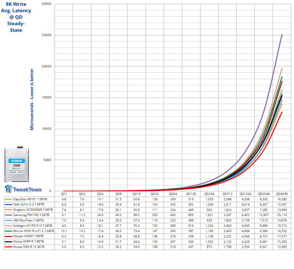
Task: Click the 5000 y-axis tick label
Action: click(x=47, y=160)
